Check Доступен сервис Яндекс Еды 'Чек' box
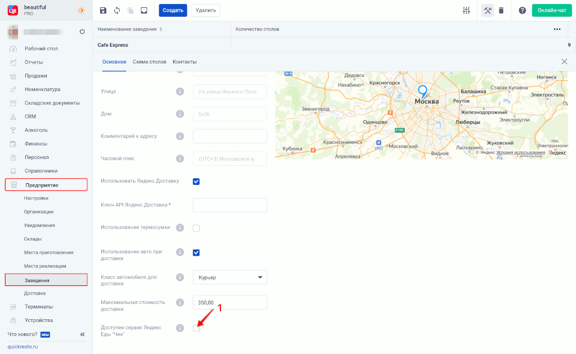 196,328
